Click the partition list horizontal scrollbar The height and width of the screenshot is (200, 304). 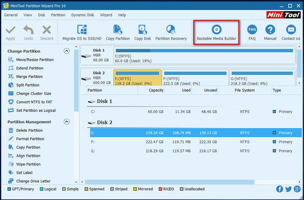pyautogui.click(x=169, y=182)
